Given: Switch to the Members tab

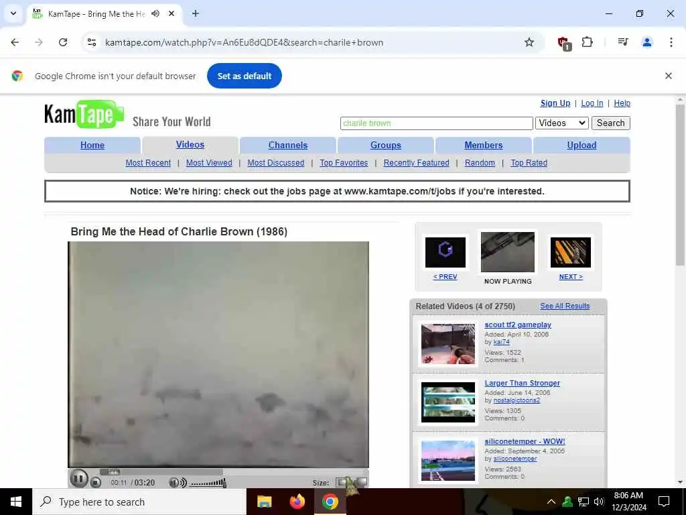Looking at the screenshot, I should (x=484, y=146).
